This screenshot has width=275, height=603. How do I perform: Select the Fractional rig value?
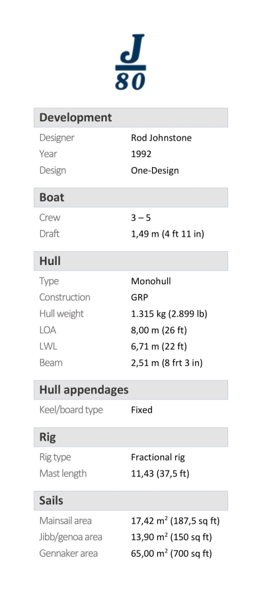click(x=157, y=457)
